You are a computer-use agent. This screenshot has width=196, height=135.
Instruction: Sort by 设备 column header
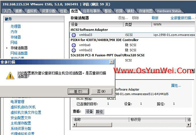tap(96, 24)
